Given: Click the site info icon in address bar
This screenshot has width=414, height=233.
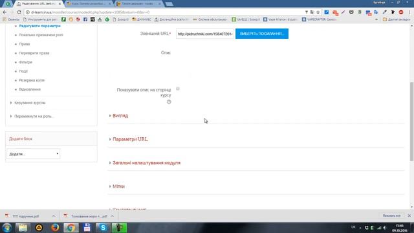Looking at the screenshot, I should (27, 12).
